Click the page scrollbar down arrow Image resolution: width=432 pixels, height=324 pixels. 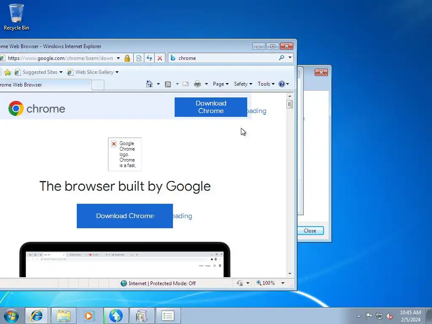pos(289,273)
